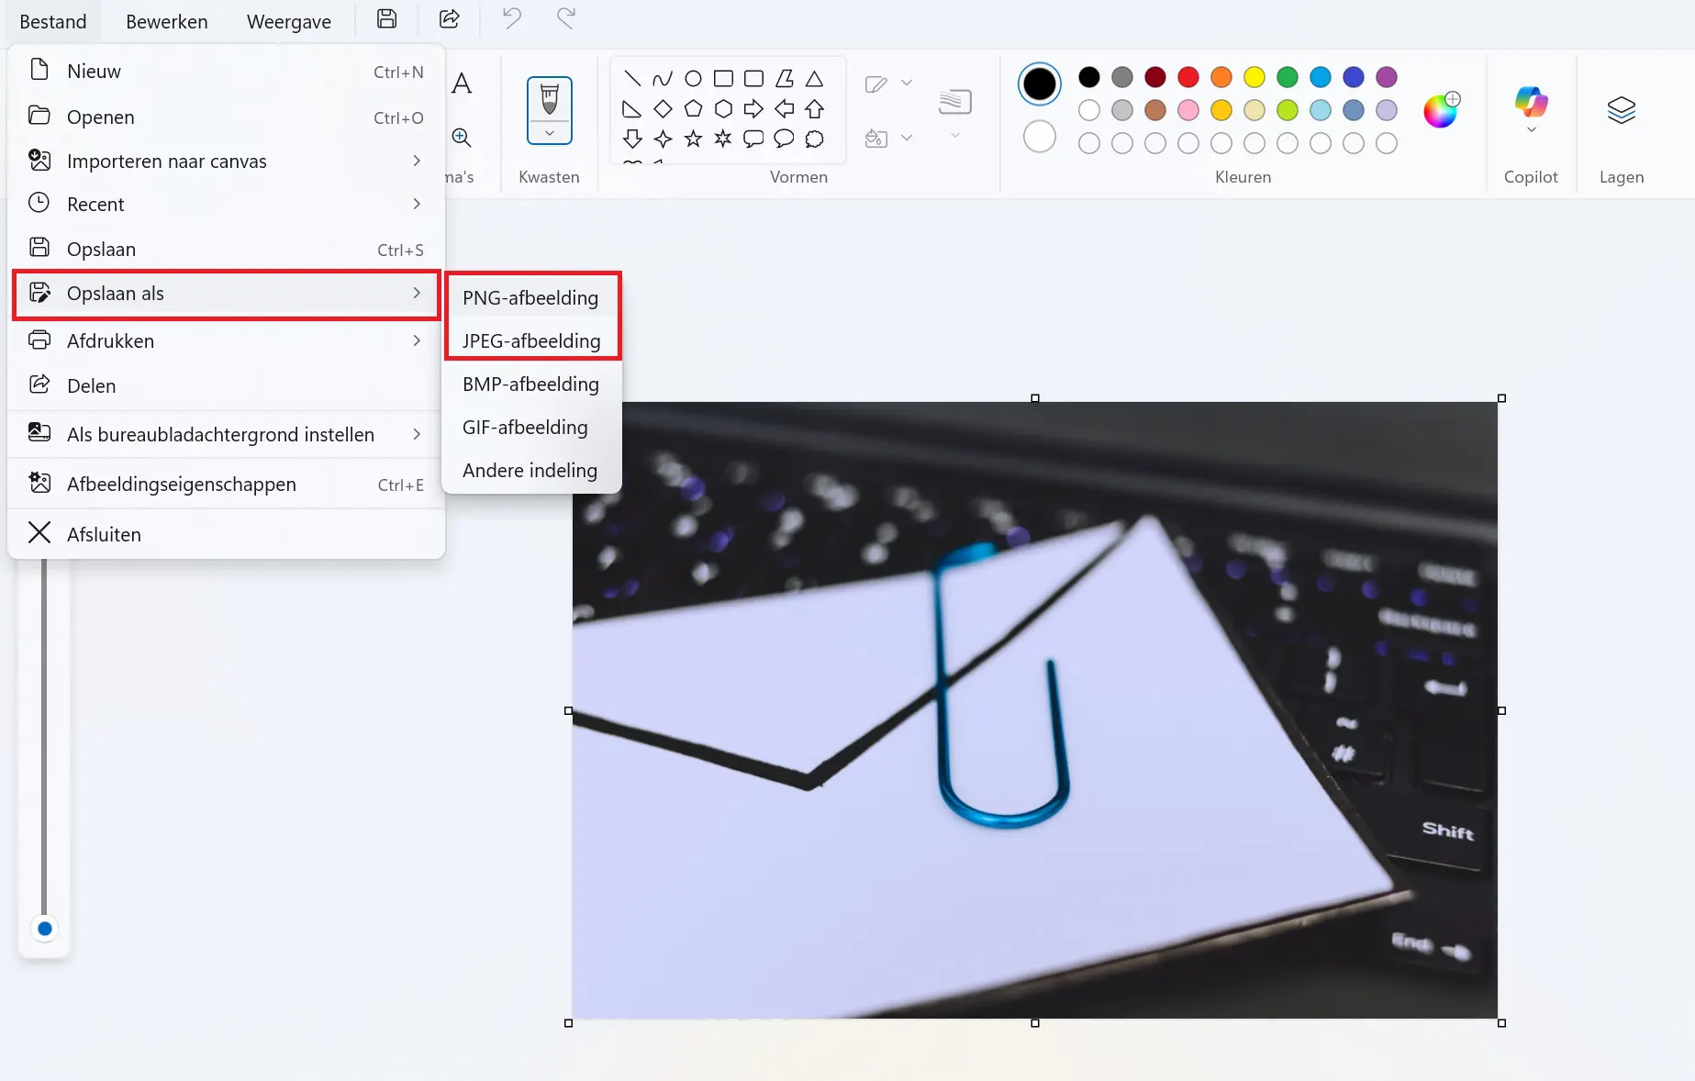Click the first empty custom color slot
Screen dimensions: 1695x1081
(1089, 143)
